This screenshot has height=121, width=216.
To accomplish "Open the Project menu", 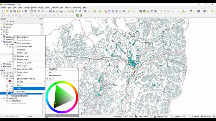I will pos(4,7).
